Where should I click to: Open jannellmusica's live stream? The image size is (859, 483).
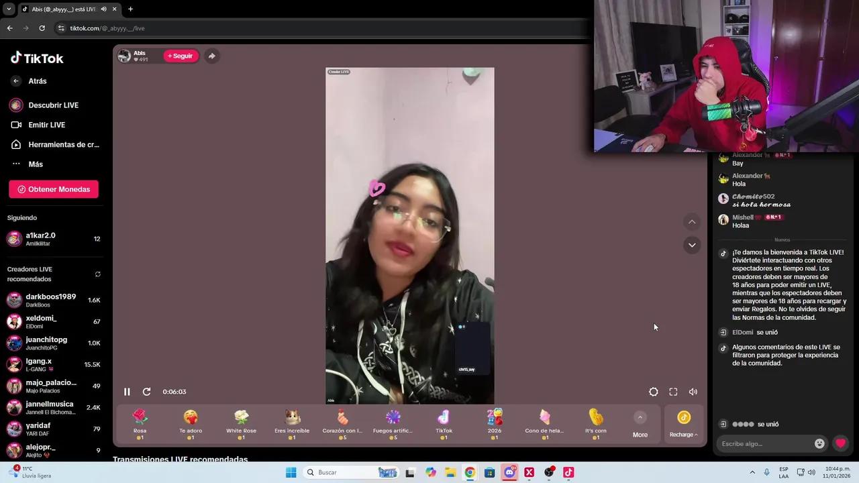(54, 408)
